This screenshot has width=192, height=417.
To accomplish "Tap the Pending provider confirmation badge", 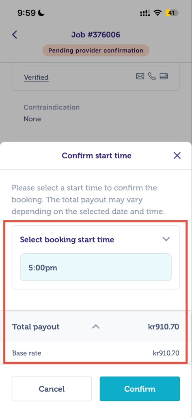I will point(96,50).
